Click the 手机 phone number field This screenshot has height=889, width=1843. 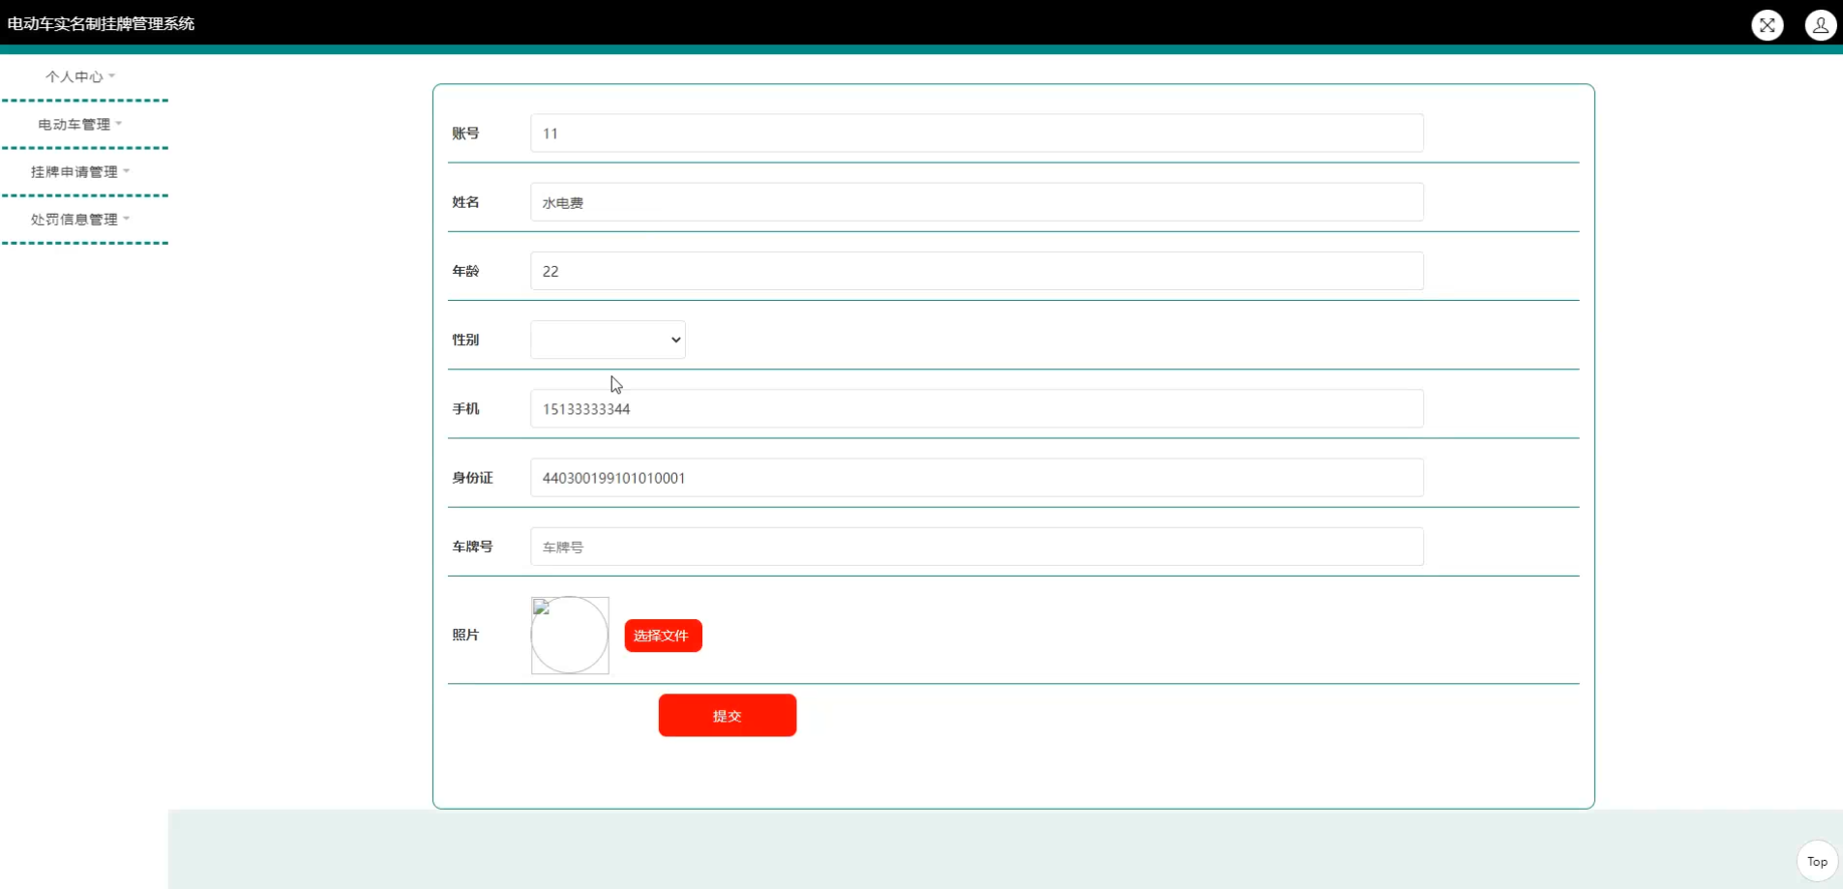coord(976,408)
